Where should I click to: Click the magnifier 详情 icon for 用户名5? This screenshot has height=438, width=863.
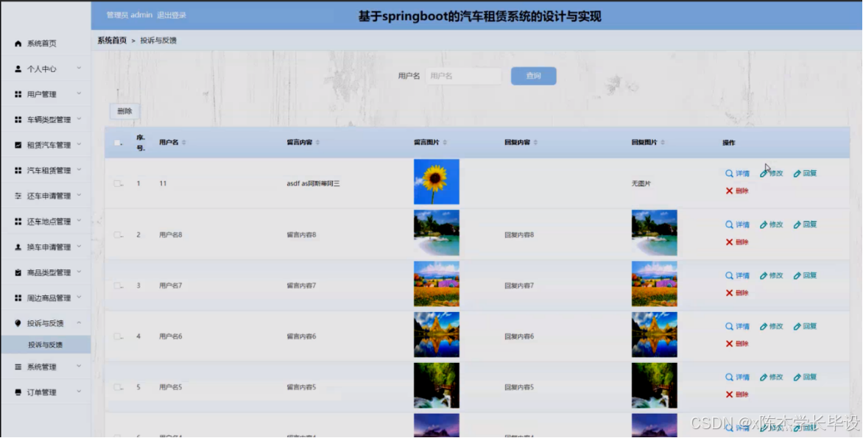tap(729, 378)
